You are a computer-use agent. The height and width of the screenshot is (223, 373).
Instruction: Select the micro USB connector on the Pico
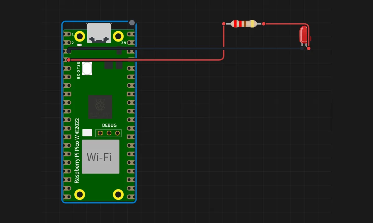99,33
